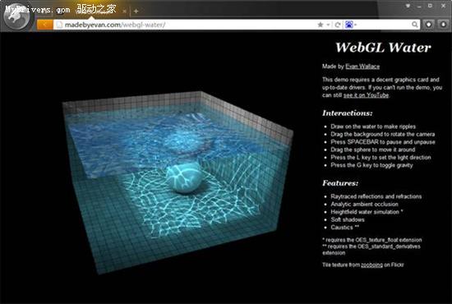Click 'Press the L key to set the light direction'

pyautogui.click(x=381, y=158)
